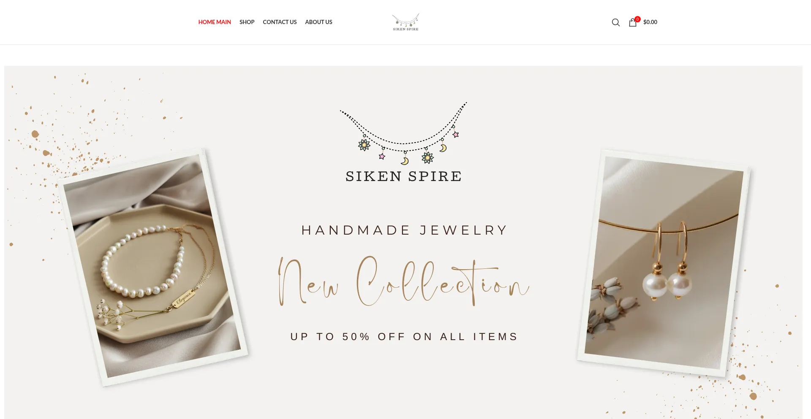Image resolution: width=811 pixels, height=419 pixels.
Task: Select the pearl earrings photo
Action: tap(664, 262)
